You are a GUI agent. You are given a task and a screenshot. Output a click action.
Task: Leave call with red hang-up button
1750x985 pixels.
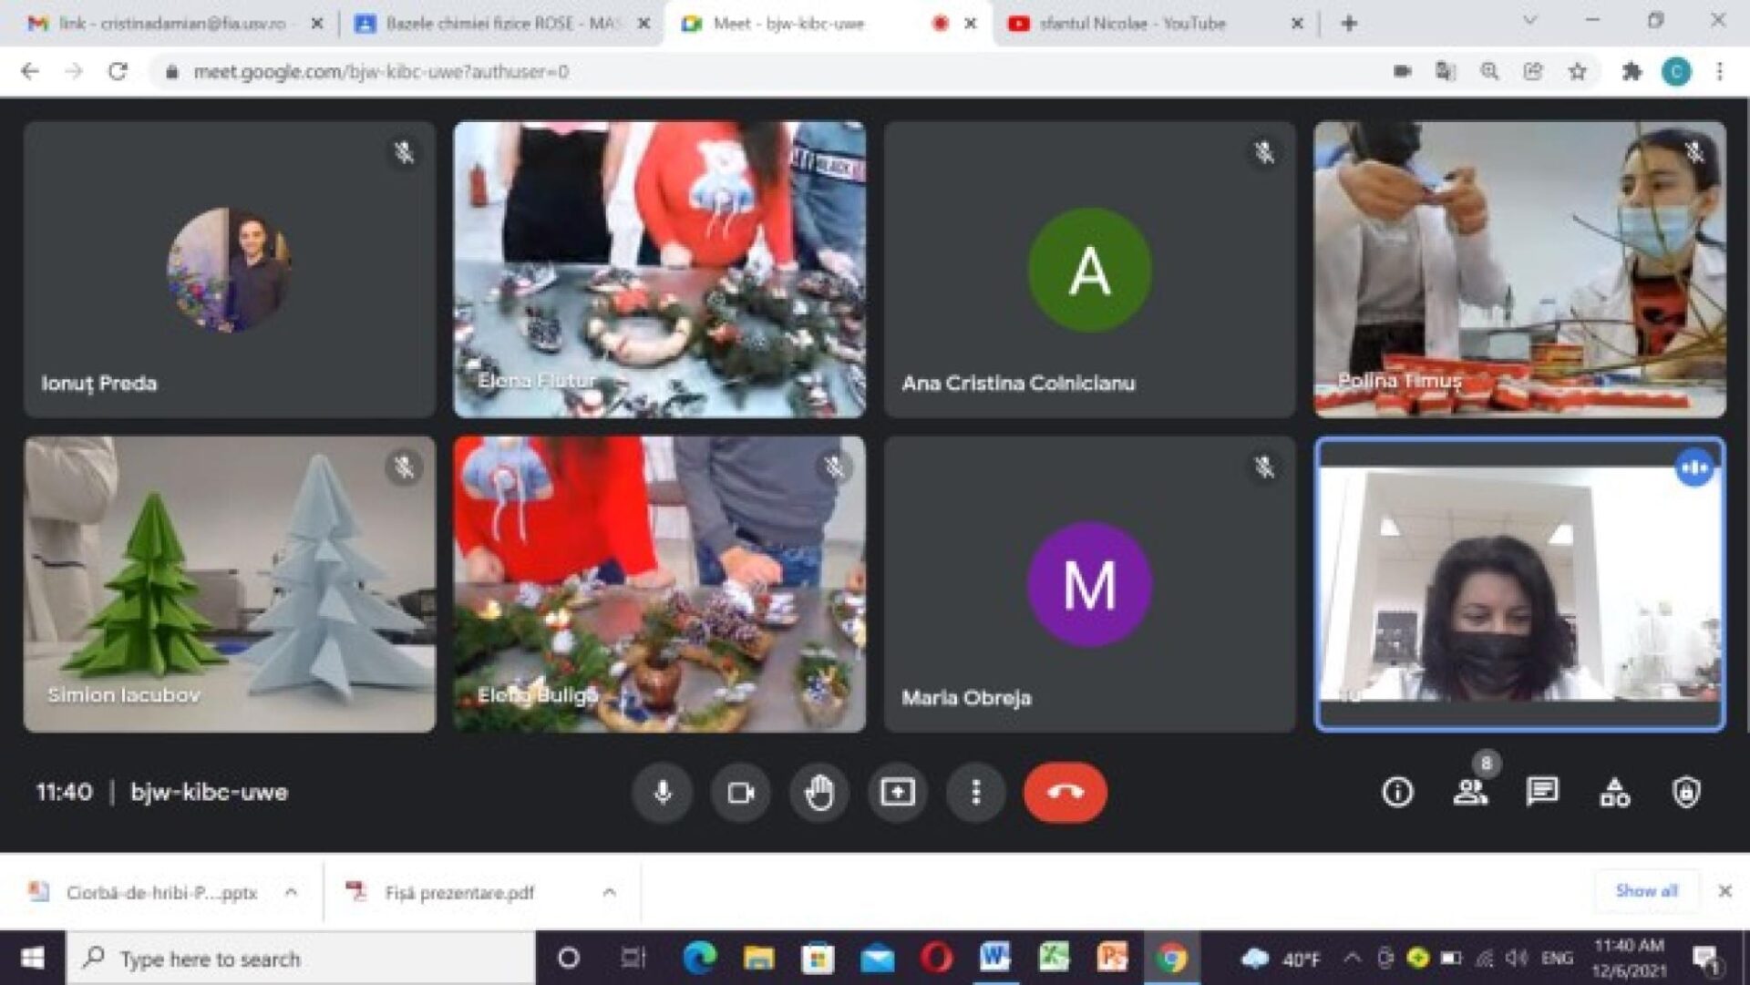1065,792
